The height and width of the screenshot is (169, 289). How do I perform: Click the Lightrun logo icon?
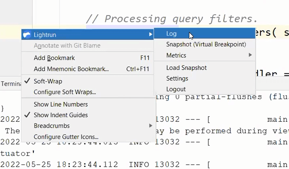pos(27,35)
